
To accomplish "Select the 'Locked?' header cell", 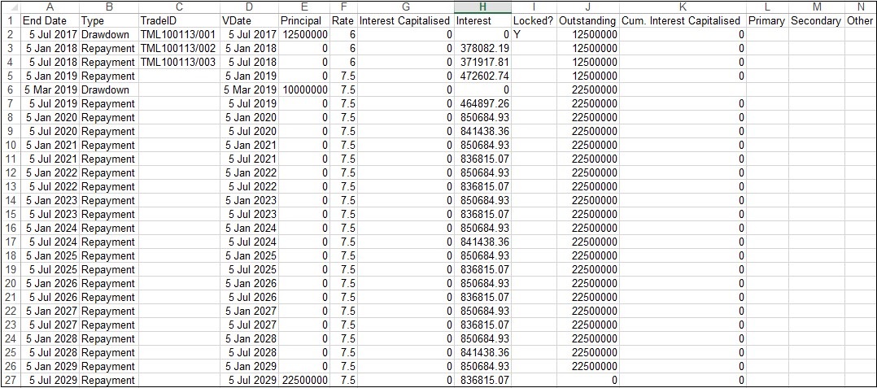I will click(533, 20).
